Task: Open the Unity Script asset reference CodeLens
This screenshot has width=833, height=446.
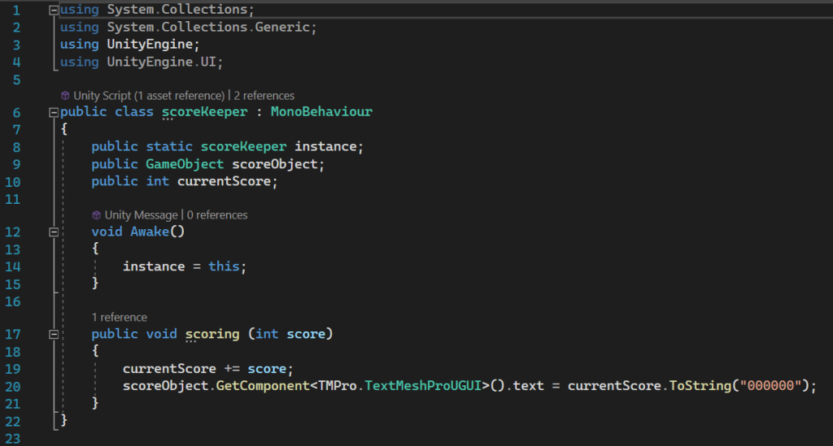Action: click(x=148, y=96)
